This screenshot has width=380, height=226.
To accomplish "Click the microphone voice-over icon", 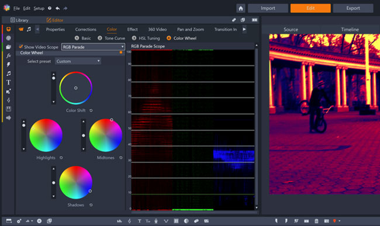I will pos(156,221).
